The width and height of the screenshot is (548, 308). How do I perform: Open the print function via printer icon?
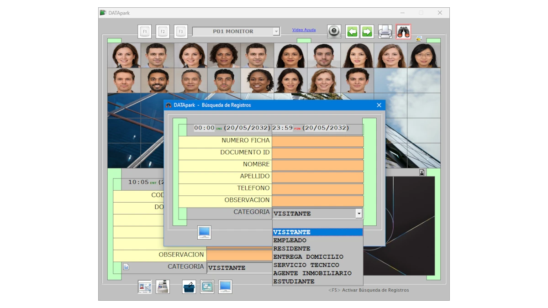[385, 31]
